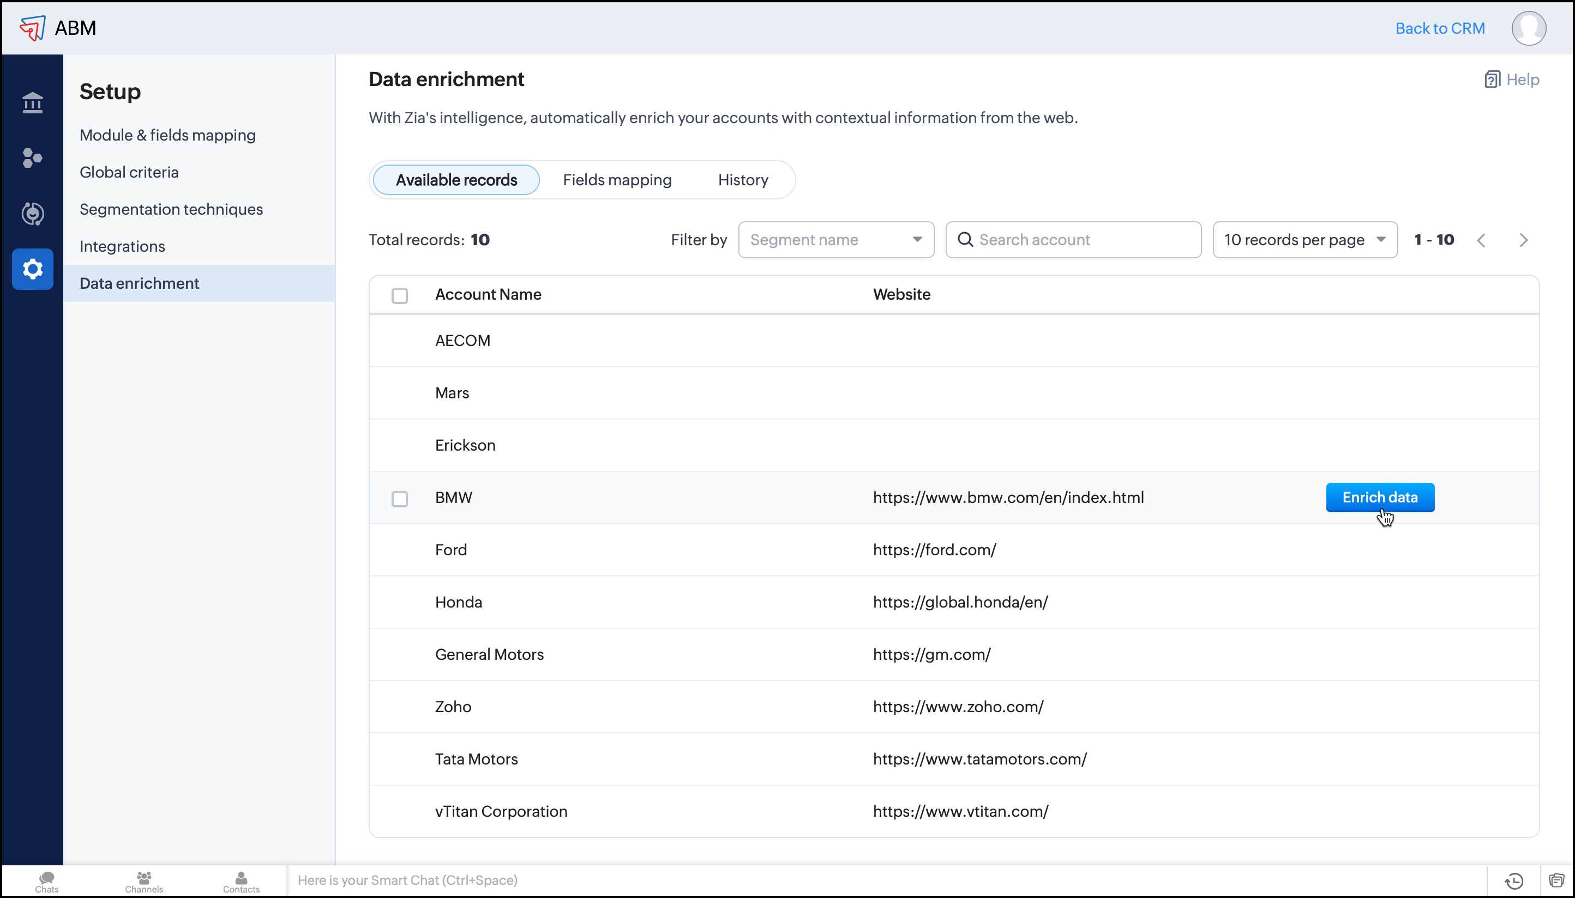Open Chats in bottom bar
Image resolution: width=1575 pixels, height=898 pixels.
click(x=46, y=881)
